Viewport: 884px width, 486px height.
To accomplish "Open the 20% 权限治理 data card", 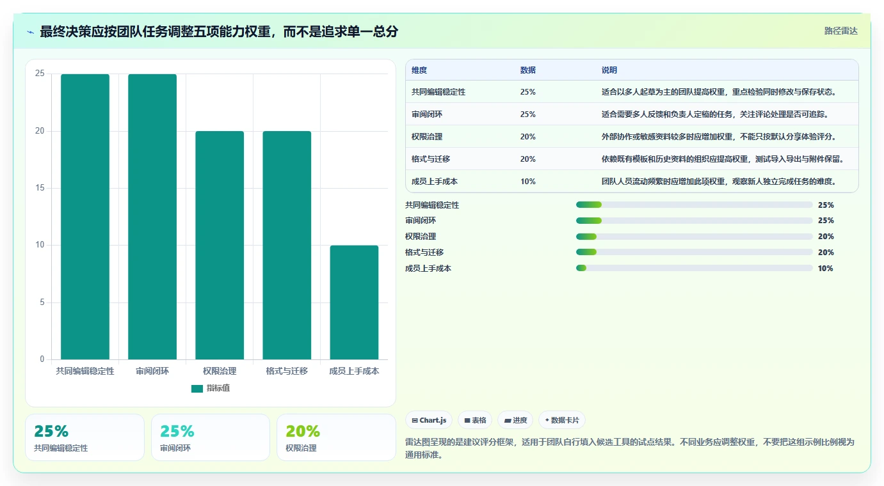I will [x=336, y=437].
